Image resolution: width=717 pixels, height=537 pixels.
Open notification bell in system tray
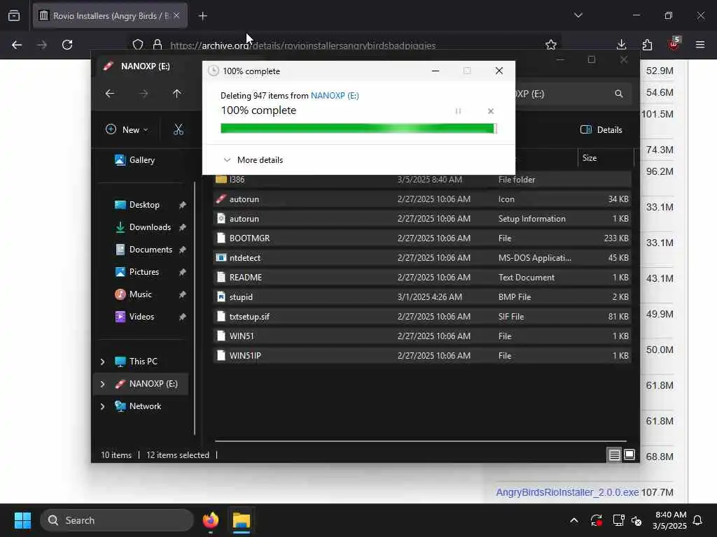pyautogui.click(x=698, y=520)
